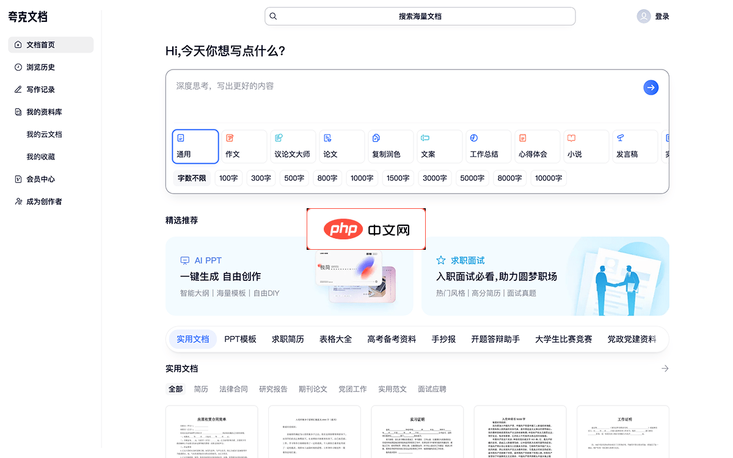
Task: Filter documents by 全部
Action: pyautogui.click(x=175, y=389)
